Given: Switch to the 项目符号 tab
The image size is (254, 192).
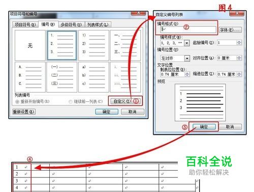Looking at the screenshot, I should click(x=25, y=25).
